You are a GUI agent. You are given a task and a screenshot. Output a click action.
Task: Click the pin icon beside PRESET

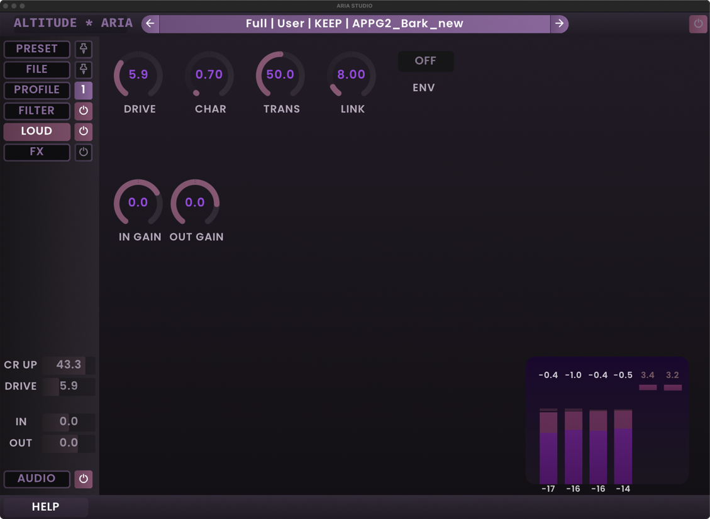tap(83, 49)
